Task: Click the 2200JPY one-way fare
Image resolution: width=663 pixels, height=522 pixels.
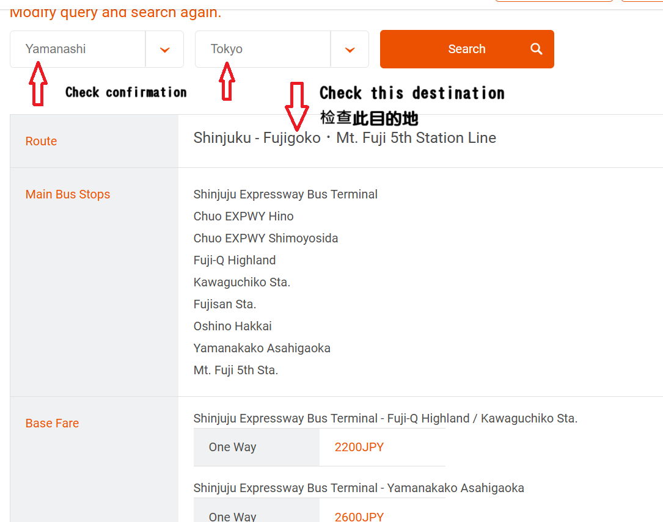Action: pos(359,447)
